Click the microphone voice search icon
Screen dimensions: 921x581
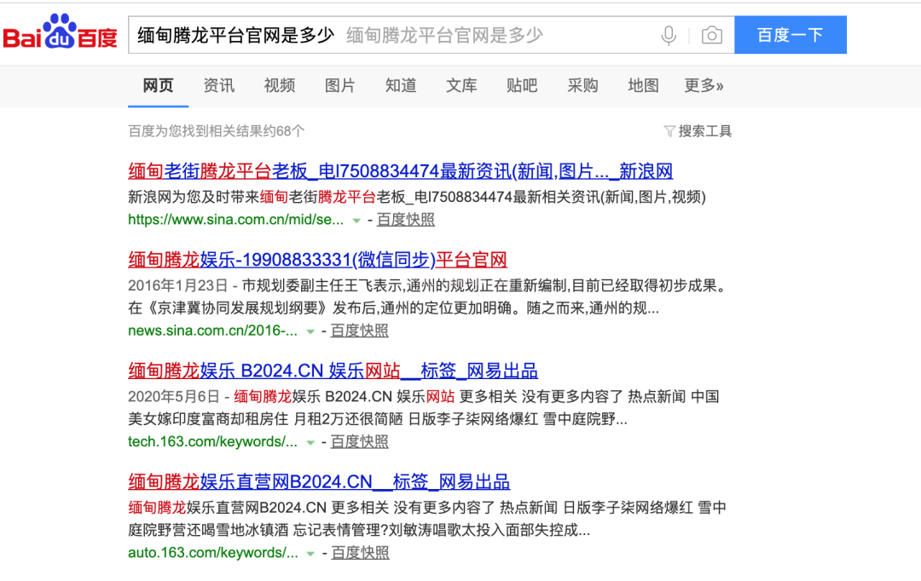(669, 35)
